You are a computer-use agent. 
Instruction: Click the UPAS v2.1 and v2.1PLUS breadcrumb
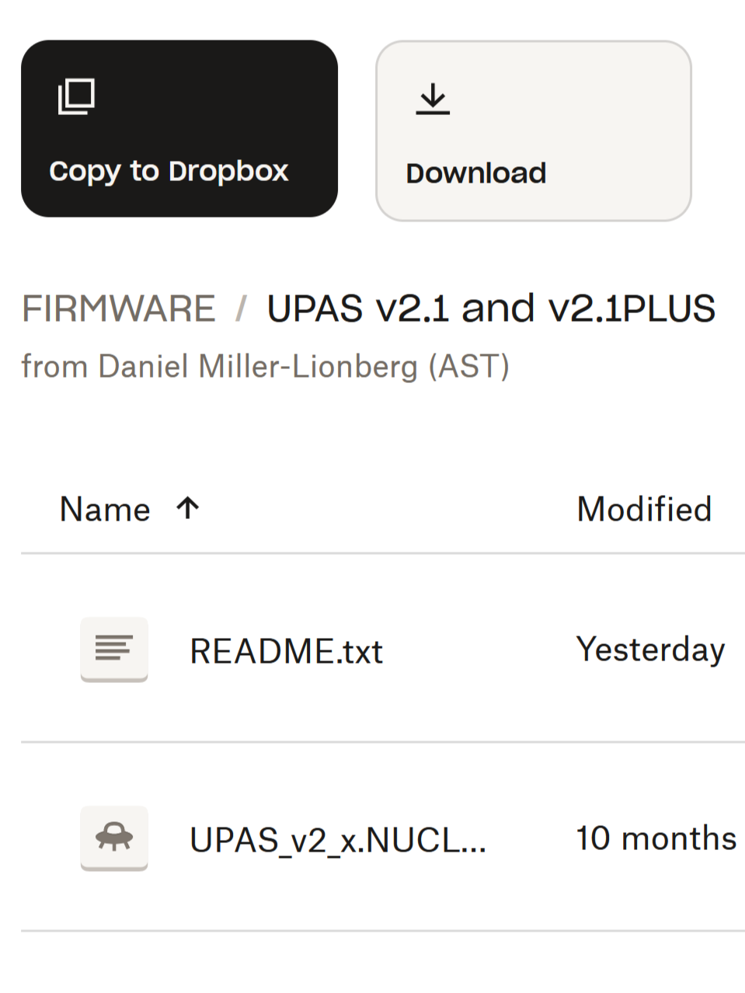491,308
